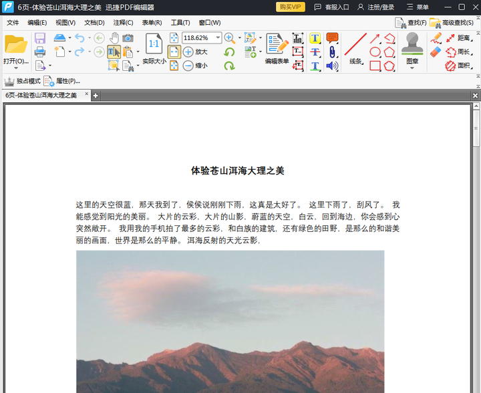This screenshot has height=393, width=481.
Task: Click the Add Image/Text green plus icon
Action: click(251, 52)
